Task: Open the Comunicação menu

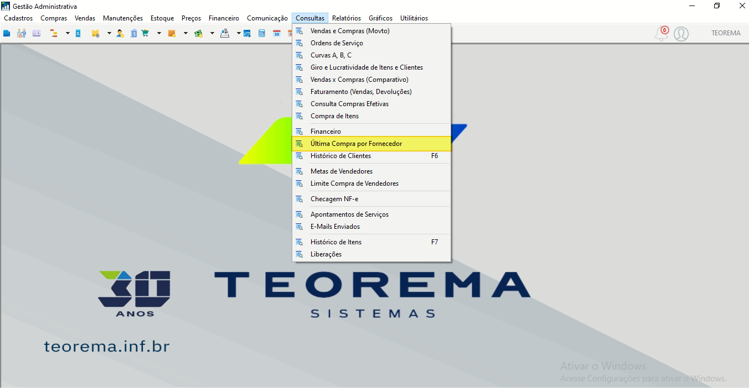Action: click(267, 18)
